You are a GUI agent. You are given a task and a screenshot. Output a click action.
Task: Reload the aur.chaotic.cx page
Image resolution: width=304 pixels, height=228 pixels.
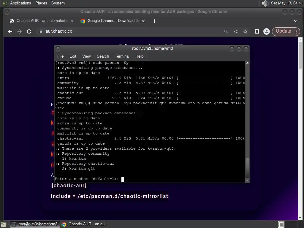29,31
